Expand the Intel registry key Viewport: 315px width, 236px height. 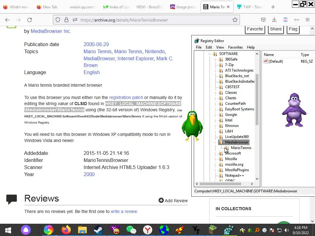pos(215,120)
